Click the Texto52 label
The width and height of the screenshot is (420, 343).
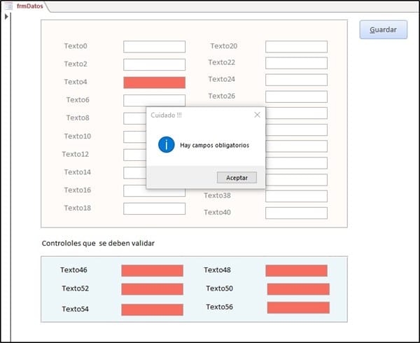coord(76,288)
